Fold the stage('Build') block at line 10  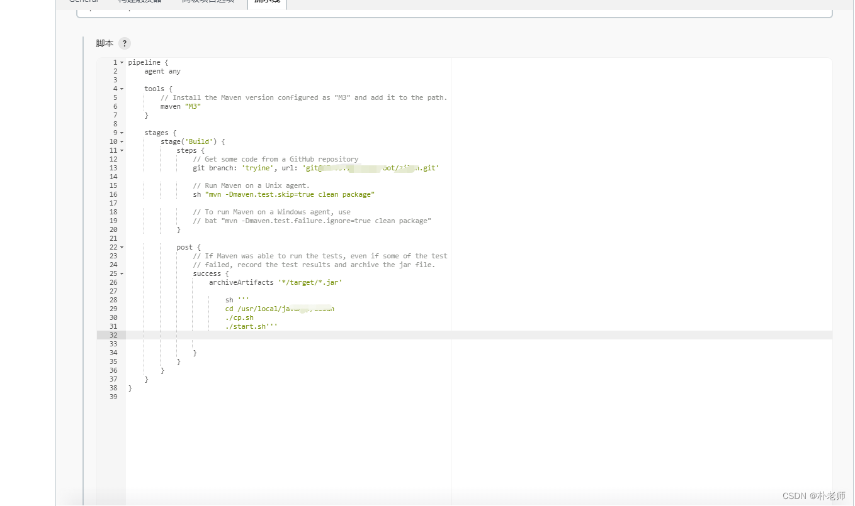coord(122,141)
